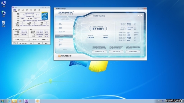Click the core voltage field in CPU-Z
184x103 pixels.
click(37, 18)
